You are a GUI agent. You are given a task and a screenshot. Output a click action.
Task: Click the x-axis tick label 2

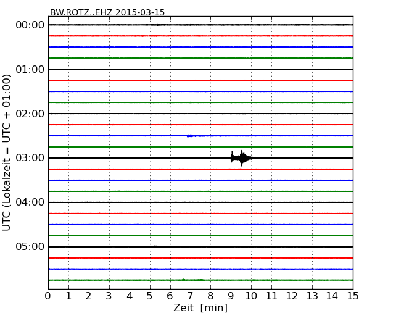pyautogui.click(x=88, y=296)
